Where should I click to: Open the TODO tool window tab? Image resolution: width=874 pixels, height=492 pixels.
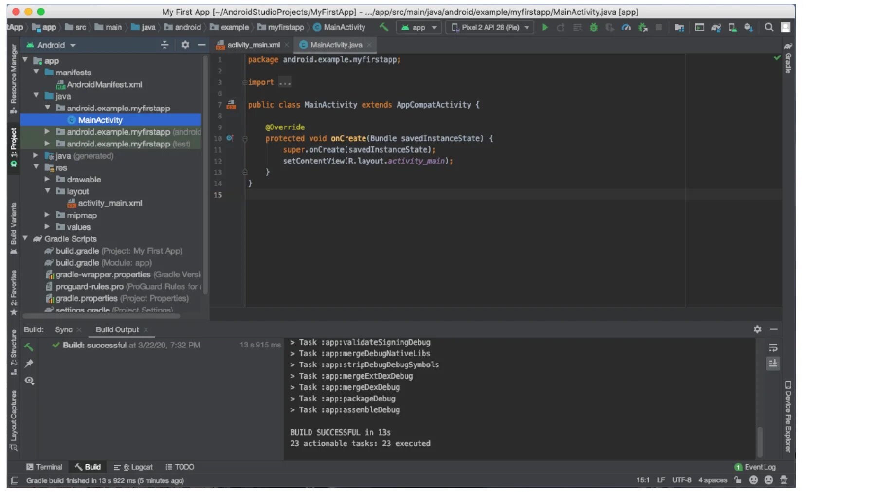coord(180,467)
